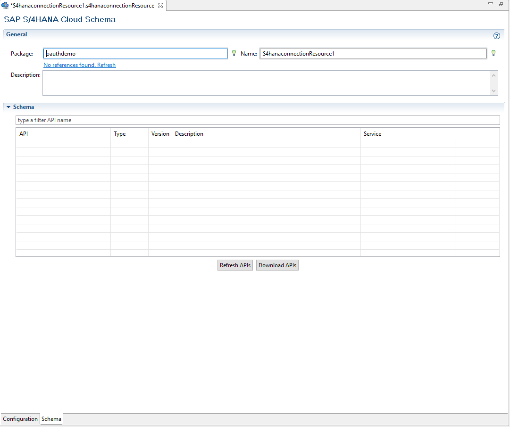
Task: Click the filter API name search box
Action: pyautogui.click(x=258, y=120)
